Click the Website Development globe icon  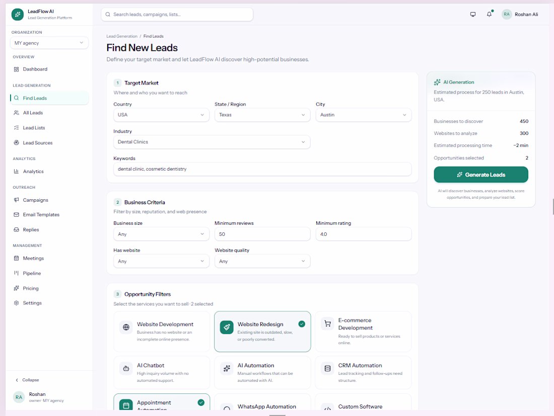coord(126,327)
